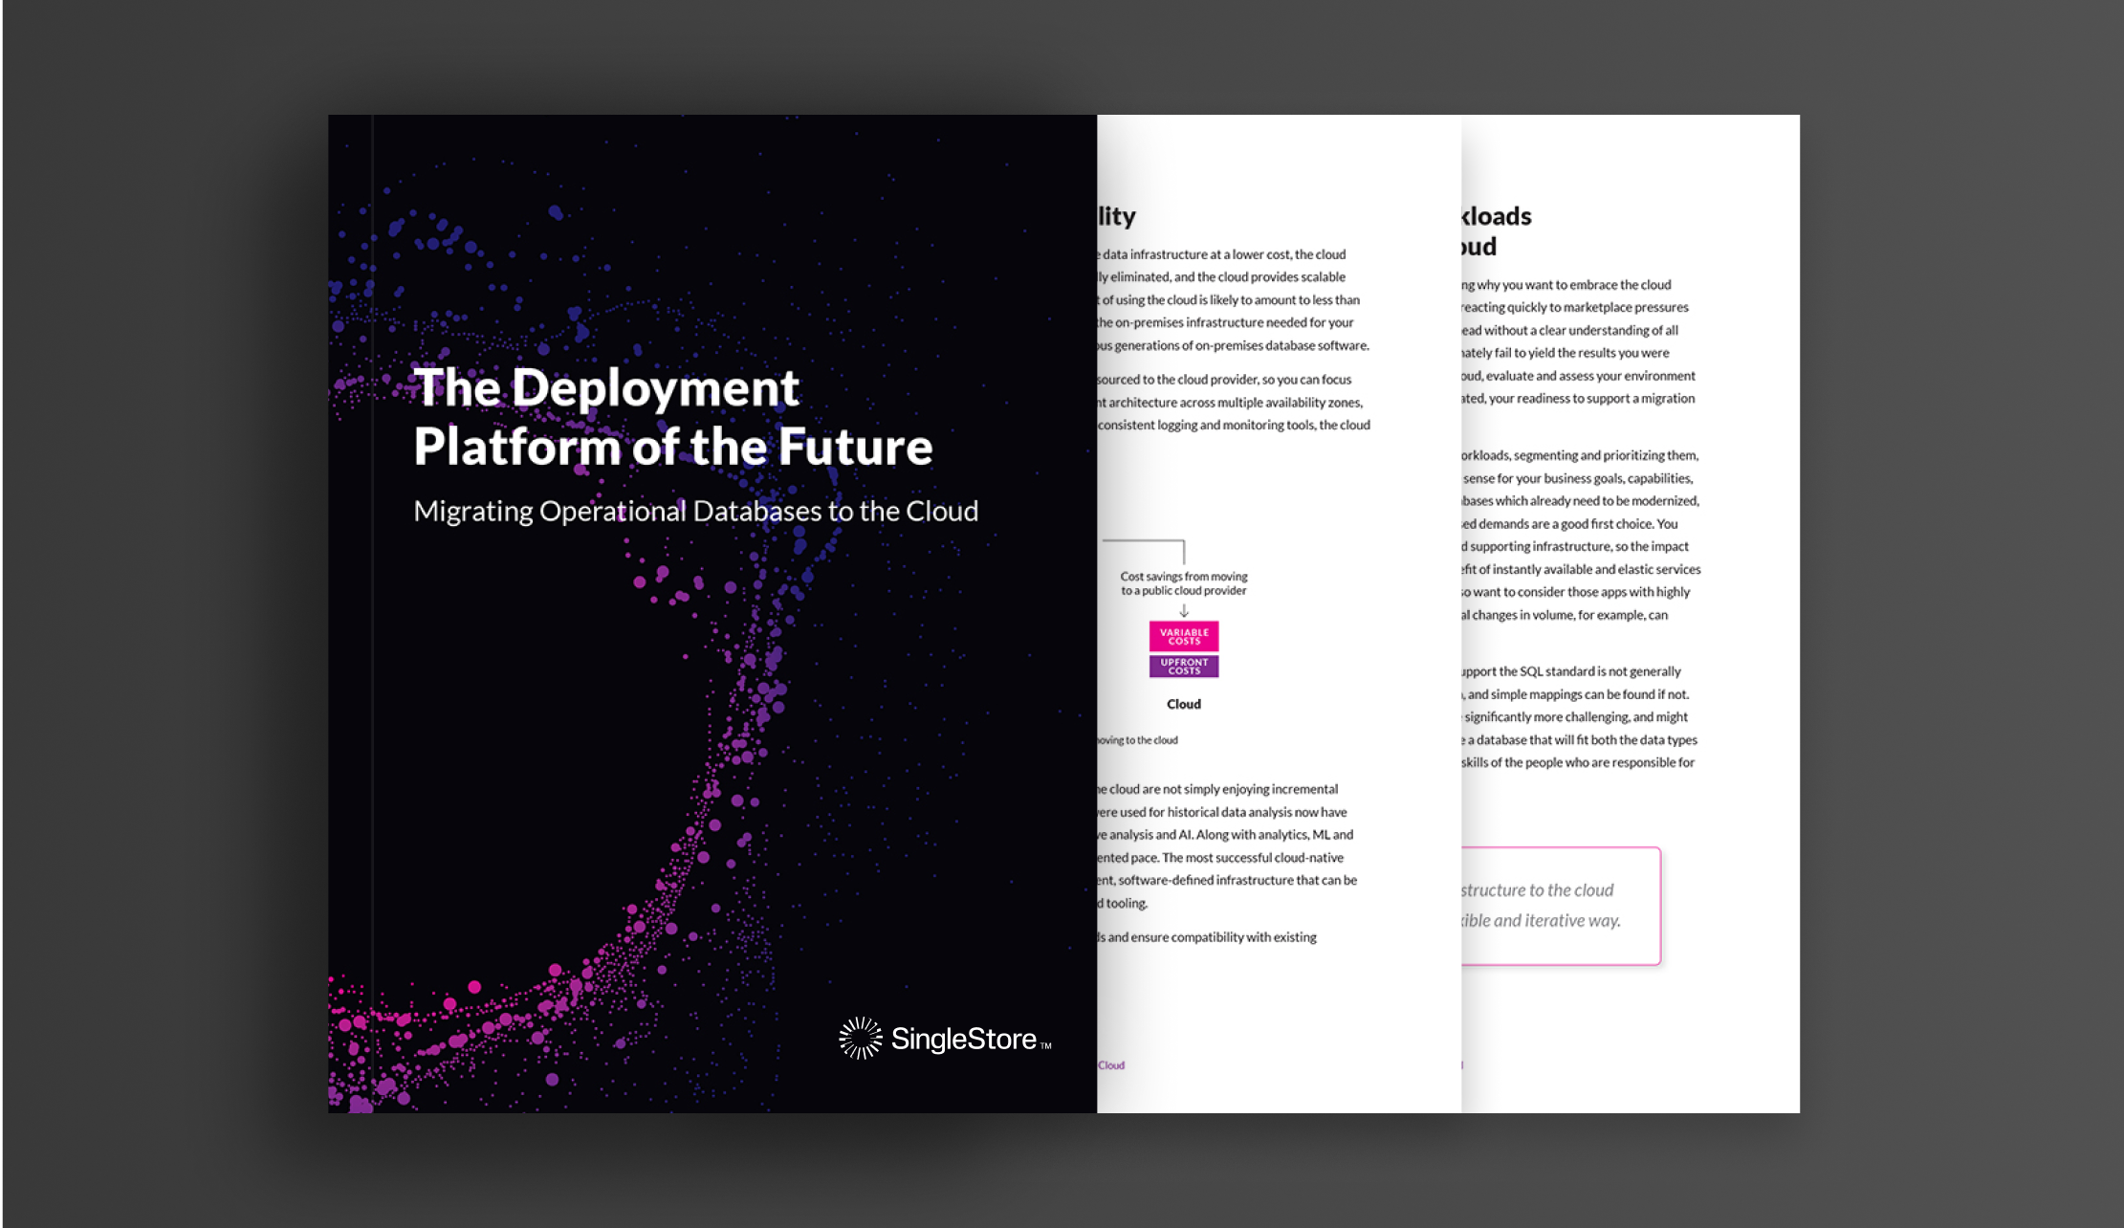Switch to the right page of the spread
The image size is (2124, 1228).
[x=1626, y=612]
